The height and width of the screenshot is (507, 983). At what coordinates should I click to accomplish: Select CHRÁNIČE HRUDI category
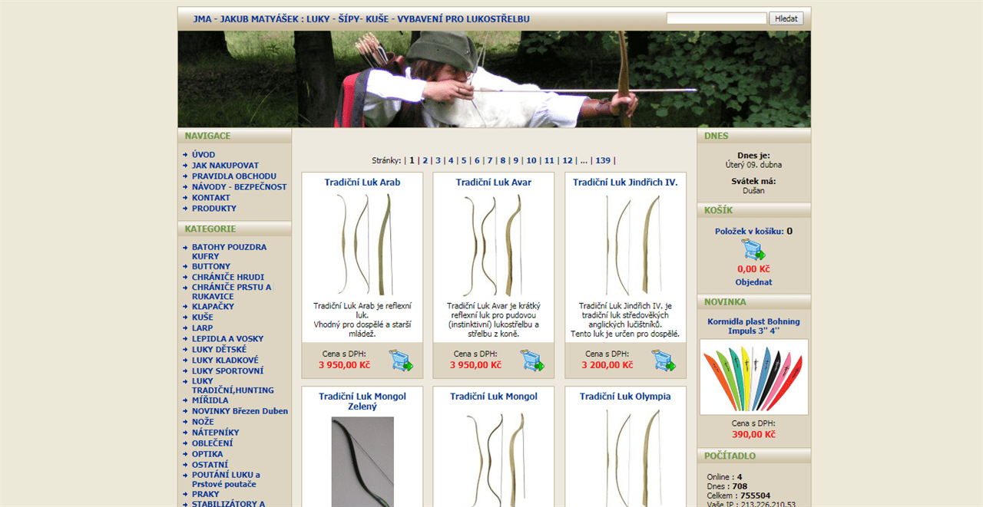pyautogui.click(x=228, y=277)
